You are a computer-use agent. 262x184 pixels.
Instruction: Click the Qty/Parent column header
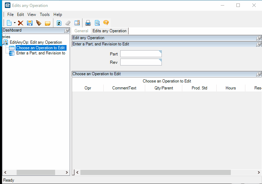click(x=164, y=88)
